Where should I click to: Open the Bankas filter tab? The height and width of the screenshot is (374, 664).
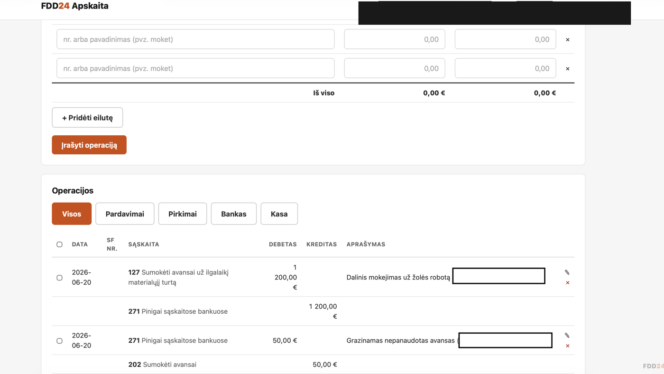234,214
